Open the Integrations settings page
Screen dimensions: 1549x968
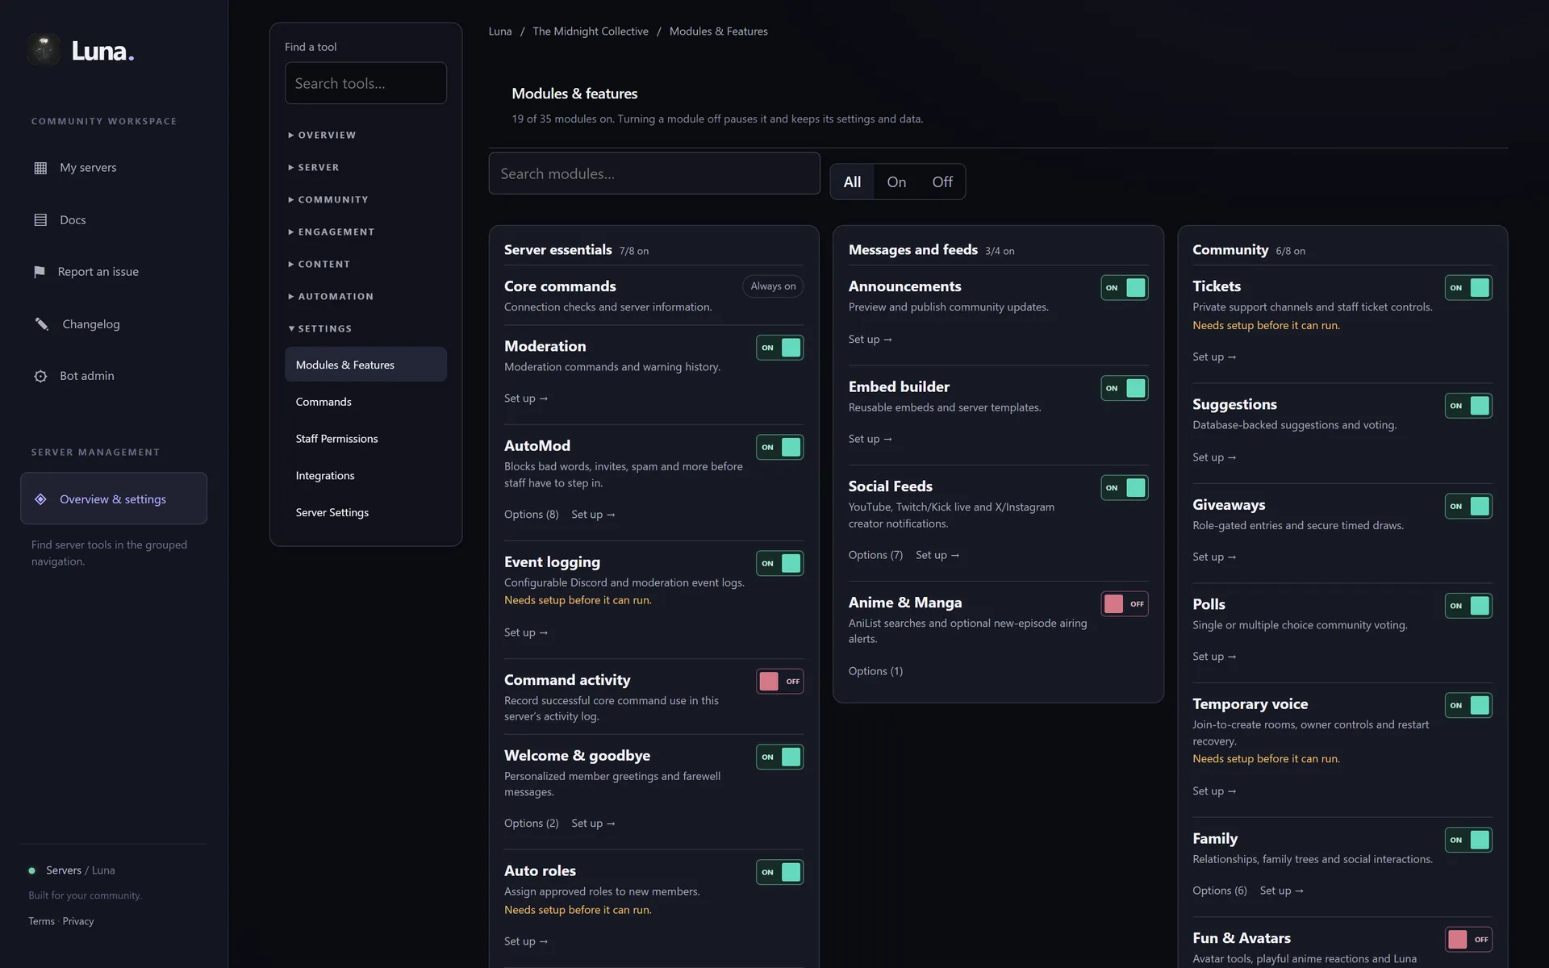[365, 476]
